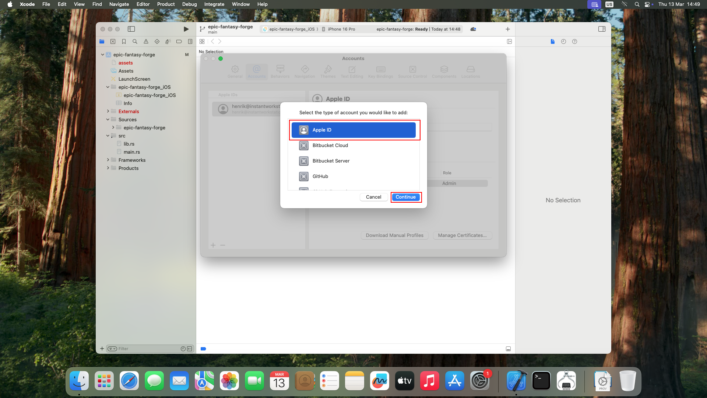Open the Project navigator folder icon
707x398 pixels.
click(x=102, y=42)
